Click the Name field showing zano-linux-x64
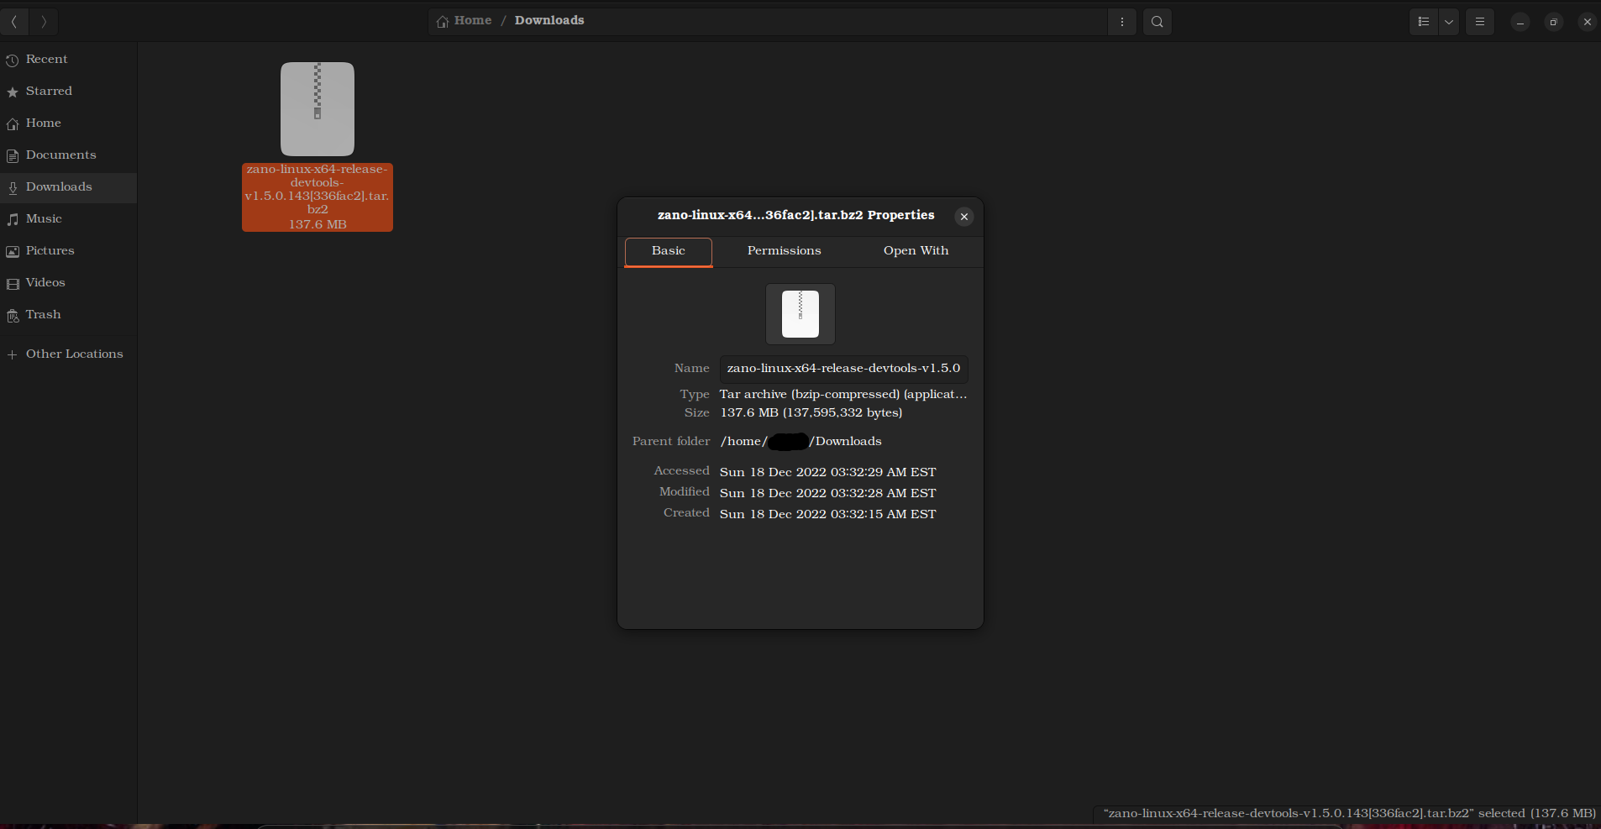Image resolution: width=1601 pixels, height=829 pixels. pyautogui.click(x=842, y=368)
